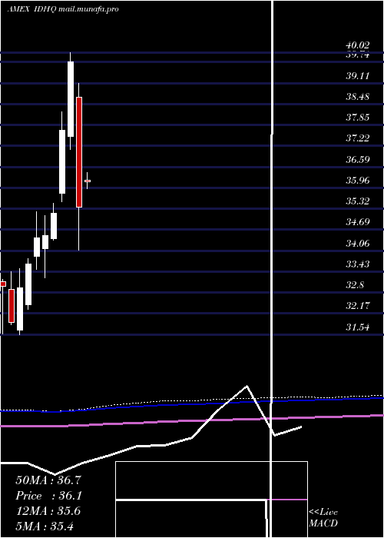Select the tallest white candlestick near 39.74
This screenshot has height=538, width=384.
click(x=71, y=99)
